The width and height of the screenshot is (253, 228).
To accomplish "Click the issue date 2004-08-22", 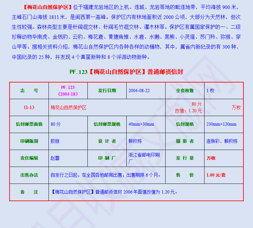I will (x=139, y=90).
